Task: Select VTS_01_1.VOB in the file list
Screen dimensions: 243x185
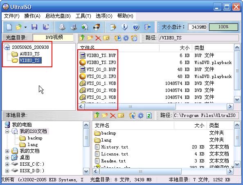Action: (x=101, y=83)
